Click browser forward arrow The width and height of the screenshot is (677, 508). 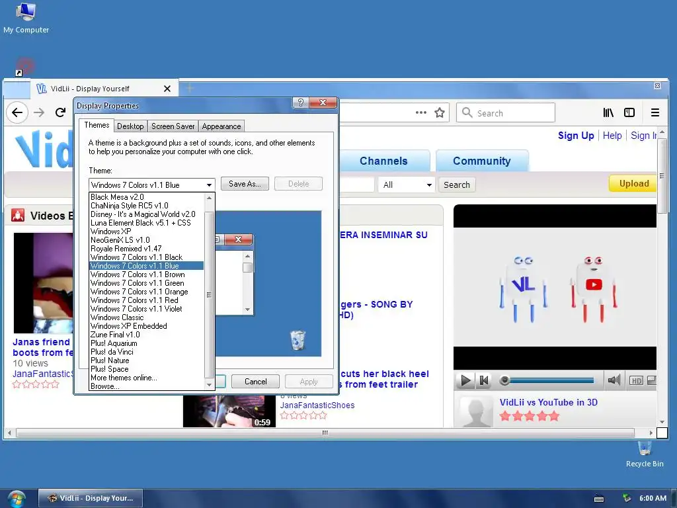pyautogui.click(x=39, y=112)
